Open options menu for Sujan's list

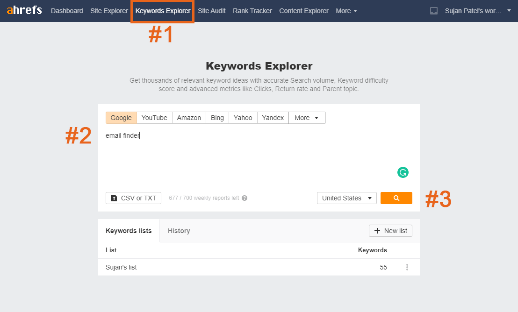coord(407,267)
